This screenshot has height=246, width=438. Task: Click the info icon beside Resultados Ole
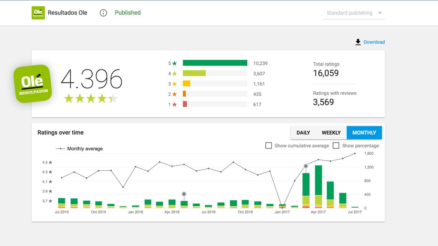(x=104, y=13)
